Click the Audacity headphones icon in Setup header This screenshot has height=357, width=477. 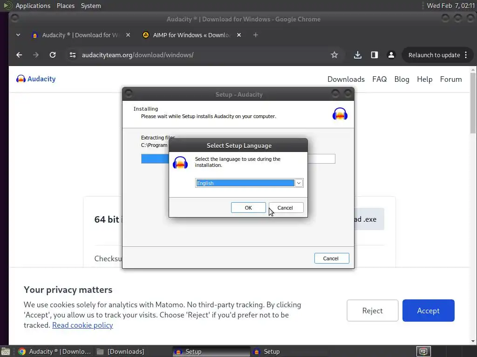coord(340,114)
